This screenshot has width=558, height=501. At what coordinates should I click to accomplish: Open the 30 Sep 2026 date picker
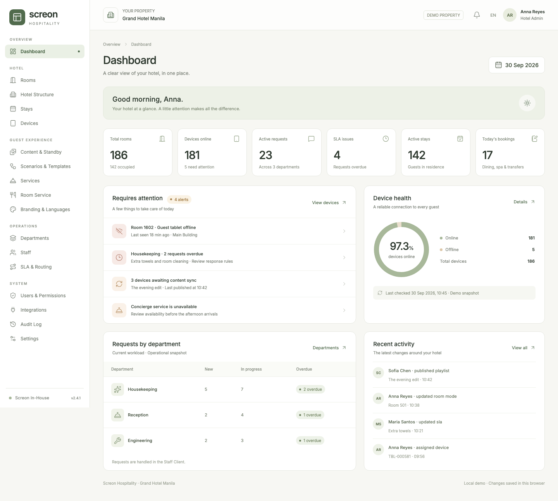tap(517, 65)
